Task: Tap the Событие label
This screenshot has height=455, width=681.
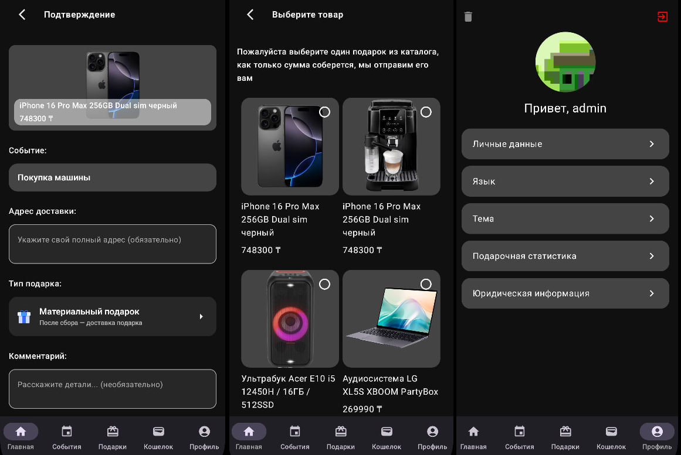Action: point(28,150)
